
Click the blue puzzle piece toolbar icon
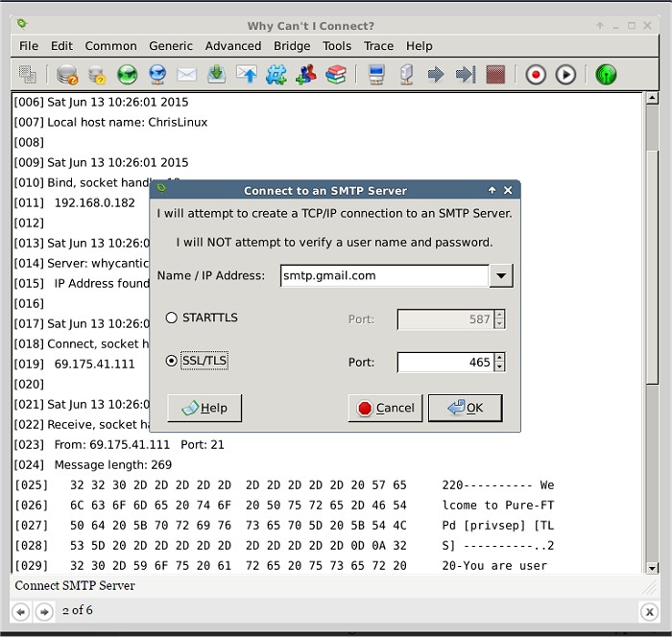tap(276, 74)
